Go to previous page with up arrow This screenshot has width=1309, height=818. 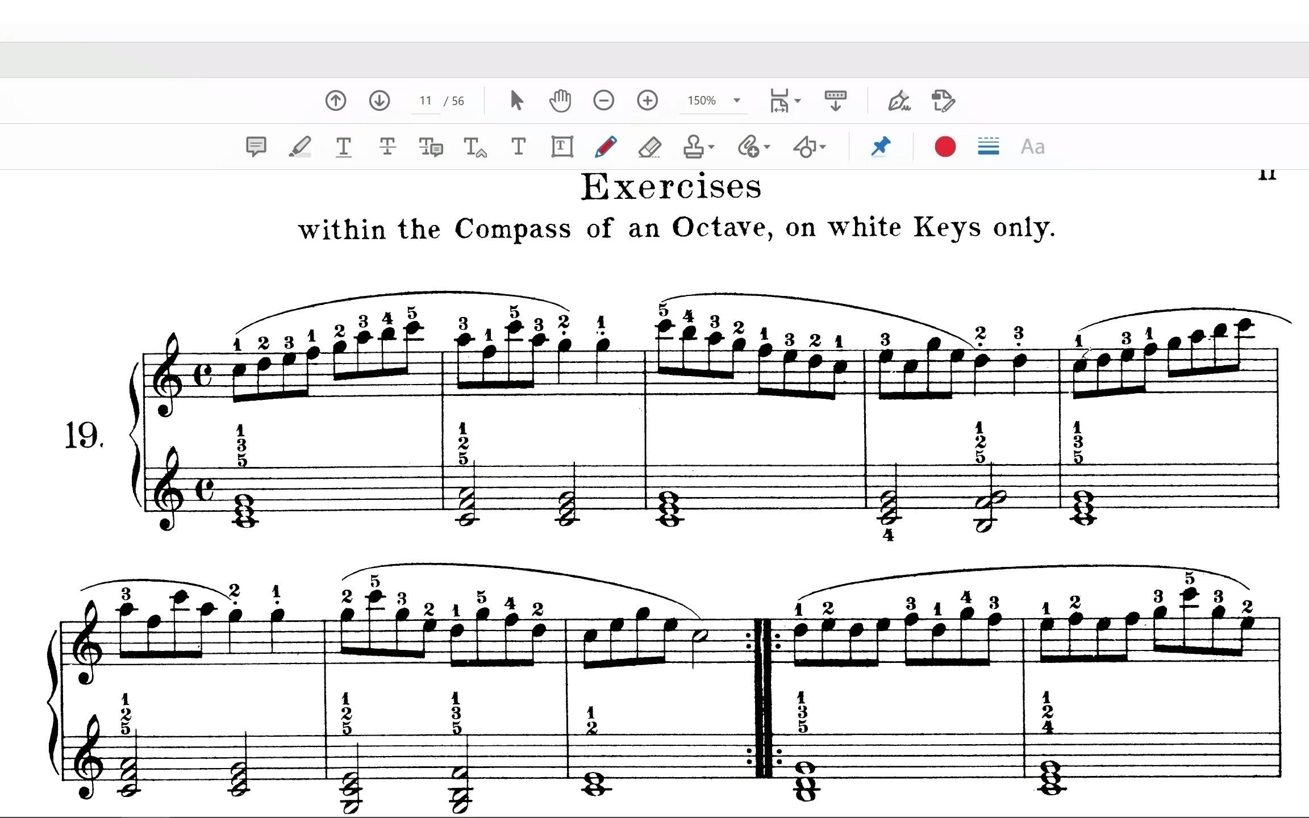[335, 101]
